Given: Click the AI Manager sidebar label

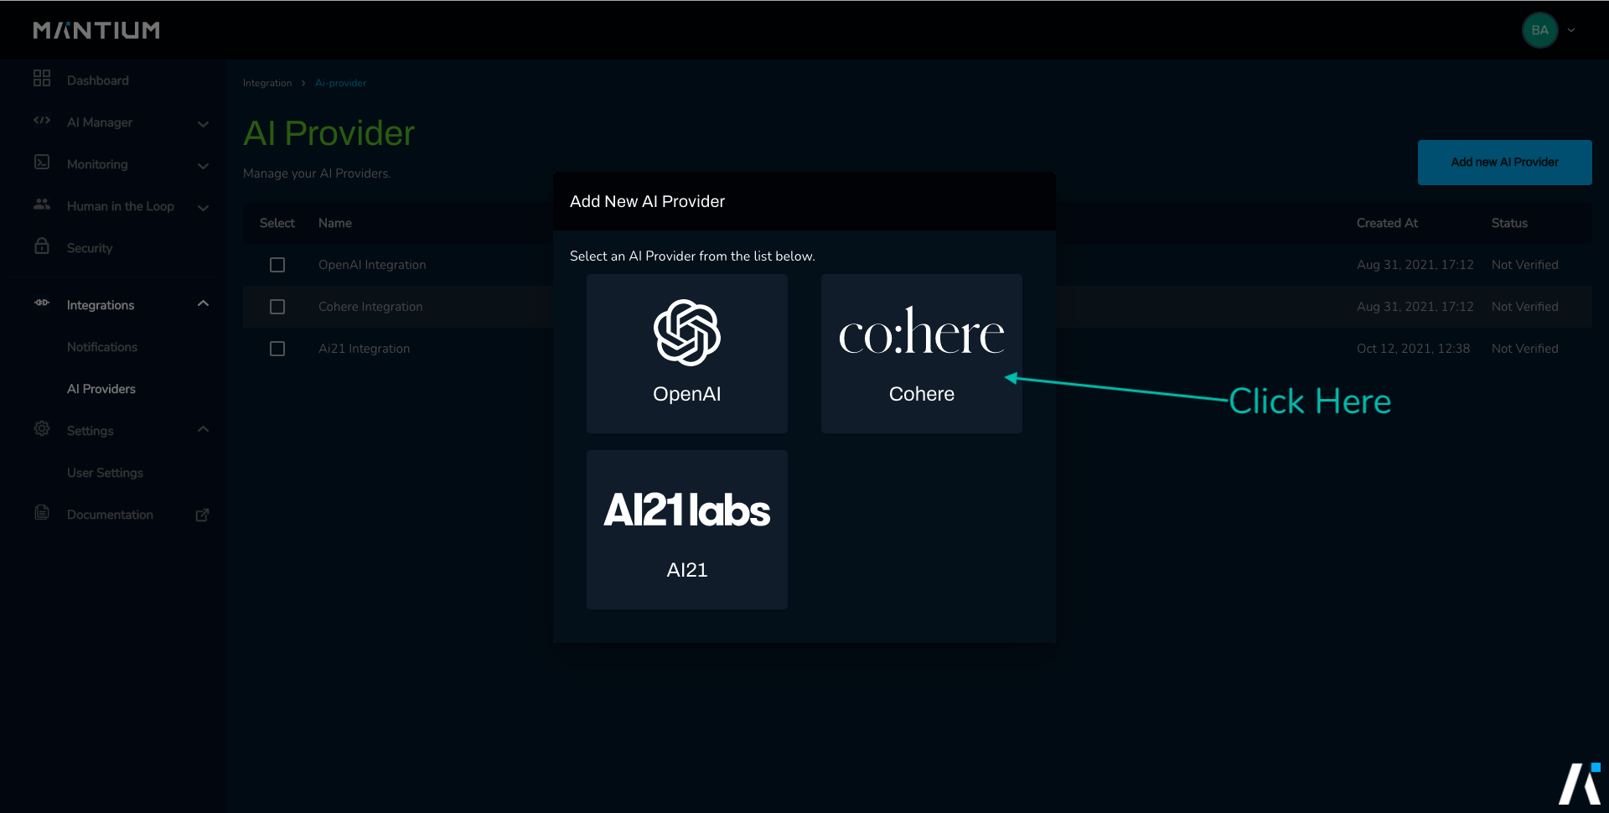Looking at the screenshot, I should pos(100,122).
